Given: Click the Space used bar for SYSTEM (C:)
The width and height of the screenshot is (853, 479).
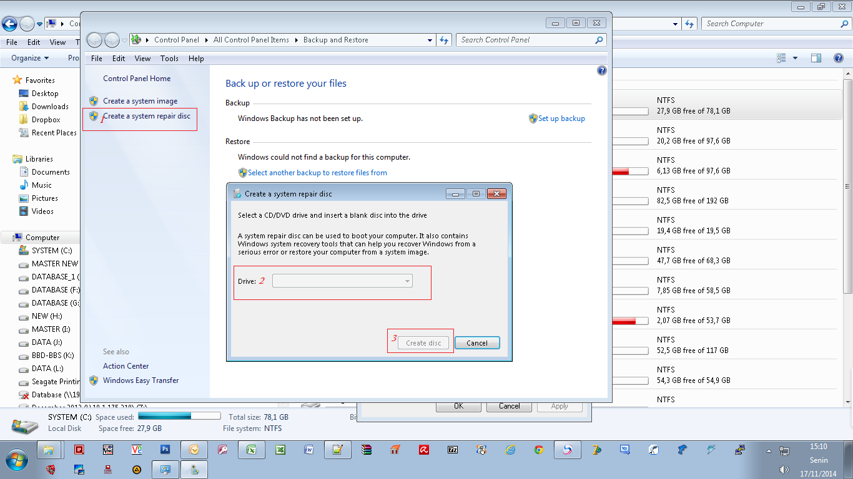Looking at the screenshot, I should point(179,416).
